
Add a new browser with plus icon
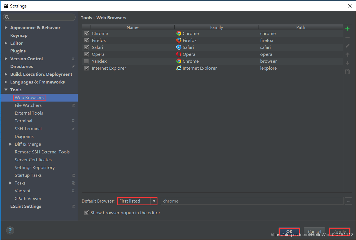[347, 29]
